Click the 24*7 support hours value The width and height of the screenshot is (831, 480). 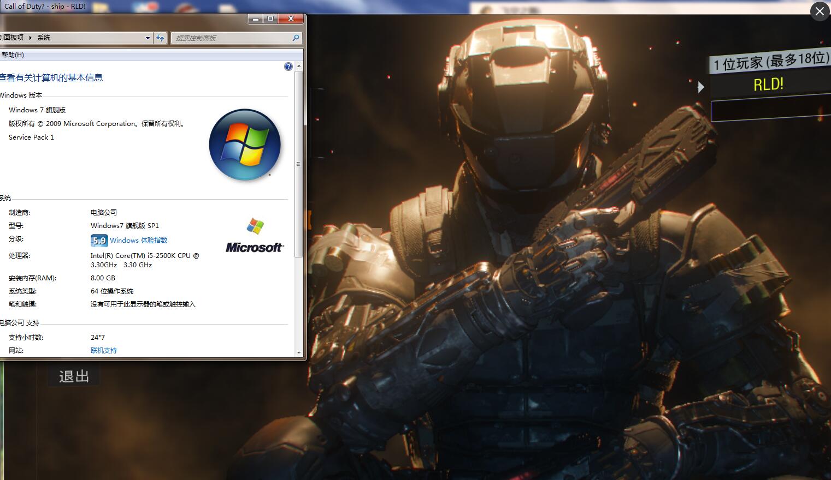click(x=98, y=338)
